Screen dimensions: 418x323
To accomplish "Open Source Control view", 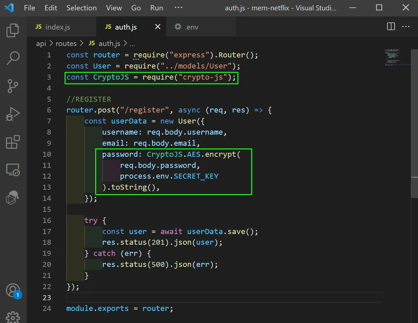I will coord(13,86).
